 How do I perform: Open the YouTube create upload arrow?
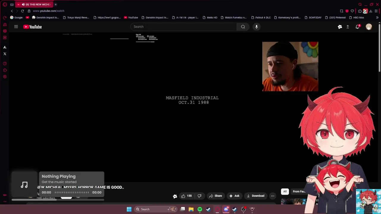click(348, 27)
